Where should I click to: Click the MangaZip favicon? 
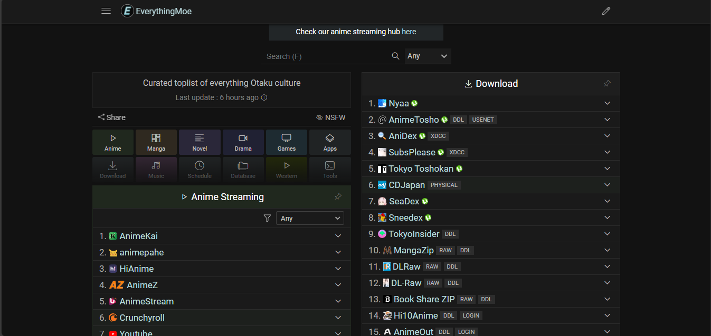click(x=387, y=250)
